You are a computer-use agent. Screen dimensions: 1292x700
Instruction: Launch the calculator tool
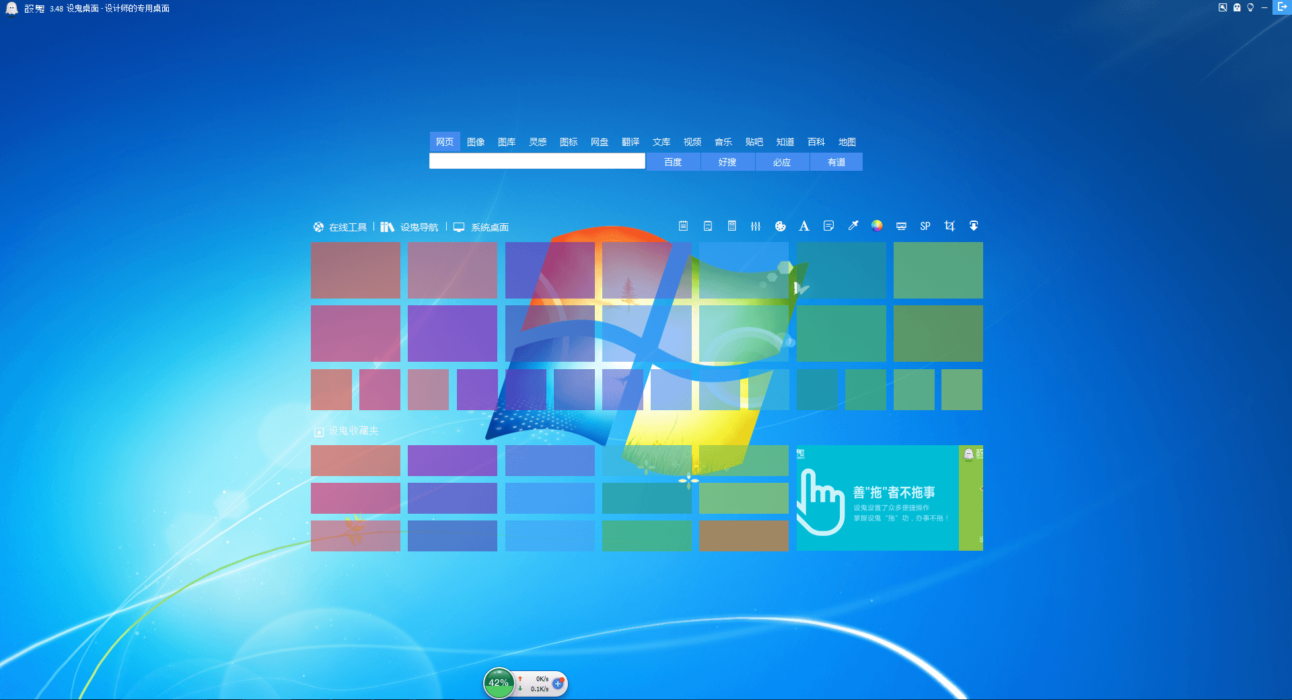732,226
